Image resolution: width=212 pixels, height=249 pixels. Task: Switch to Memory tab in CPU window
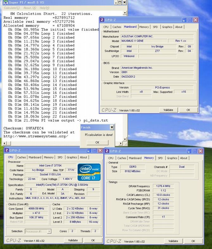[x=49, y=157]
